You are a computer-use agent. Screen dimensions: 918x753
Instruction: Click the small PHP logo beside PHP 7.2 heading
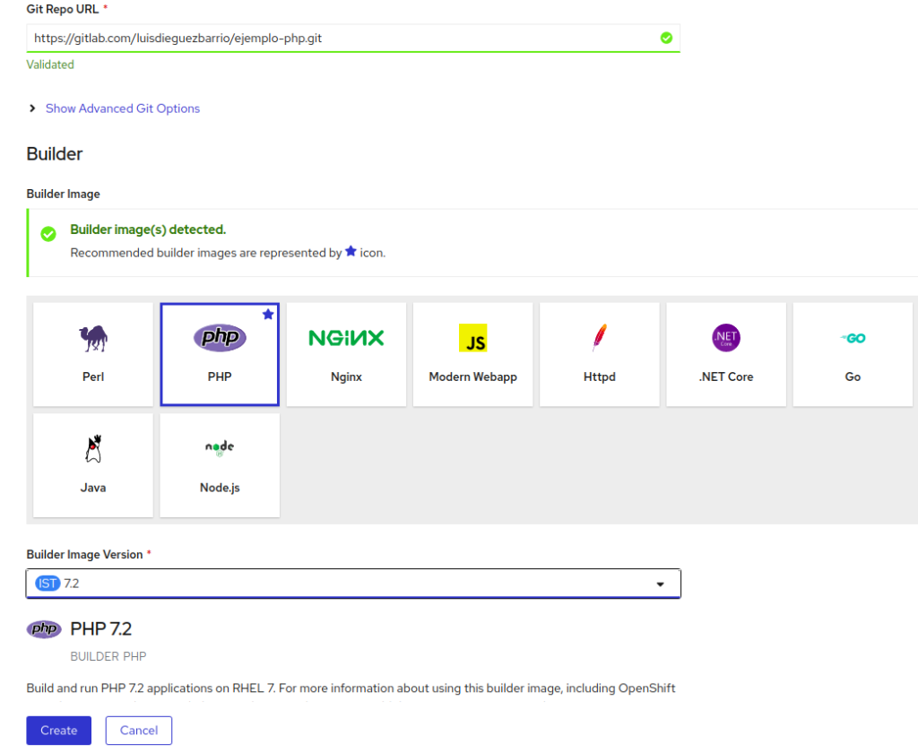click(44, 629)
